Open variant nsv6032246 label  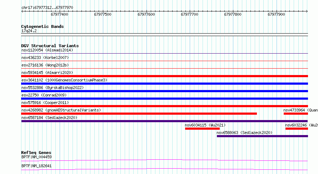pos(302,125)
